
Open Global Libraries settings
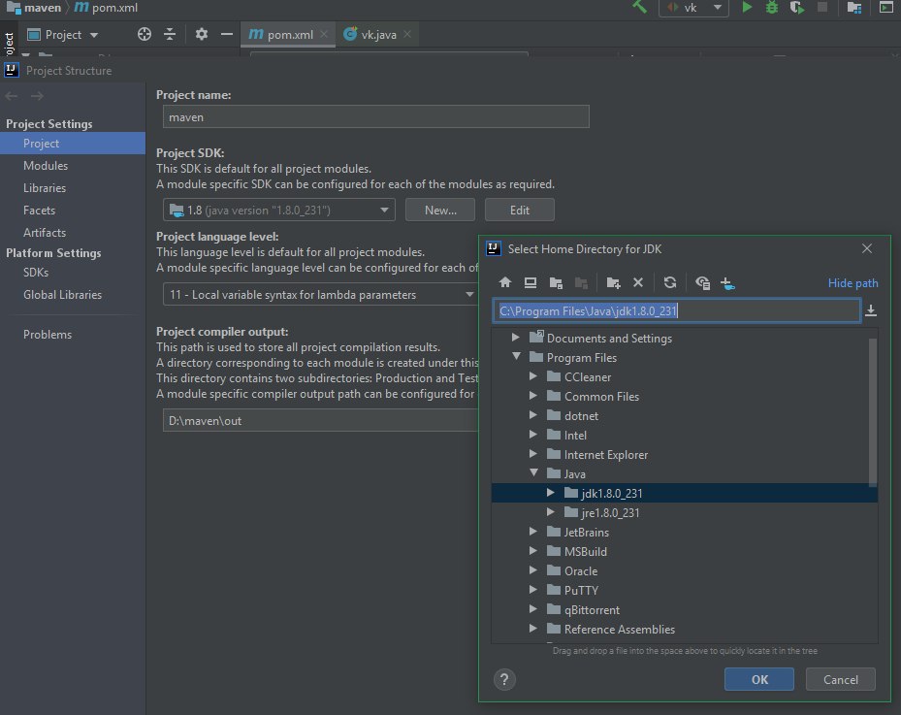62,295
